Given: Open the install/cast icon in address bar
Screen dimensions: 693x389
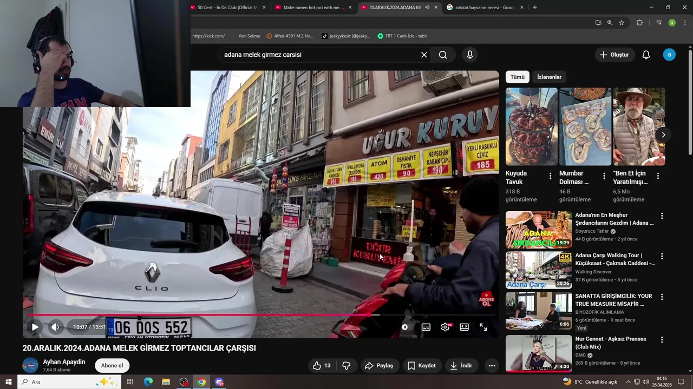Looking at the screenshot, I should click(598, 23).
